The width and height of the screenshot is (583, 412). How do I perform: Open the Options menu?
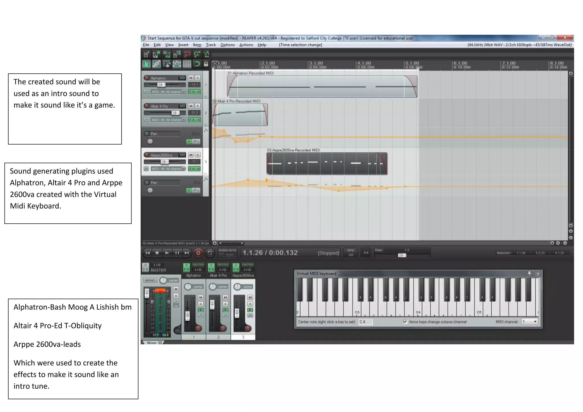click(x=227, y=45)
